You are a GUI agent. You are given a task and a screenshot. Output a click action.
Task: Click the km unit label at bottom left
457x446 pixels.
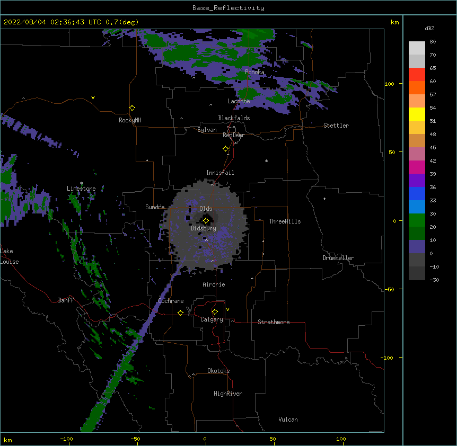pos(8,440)
